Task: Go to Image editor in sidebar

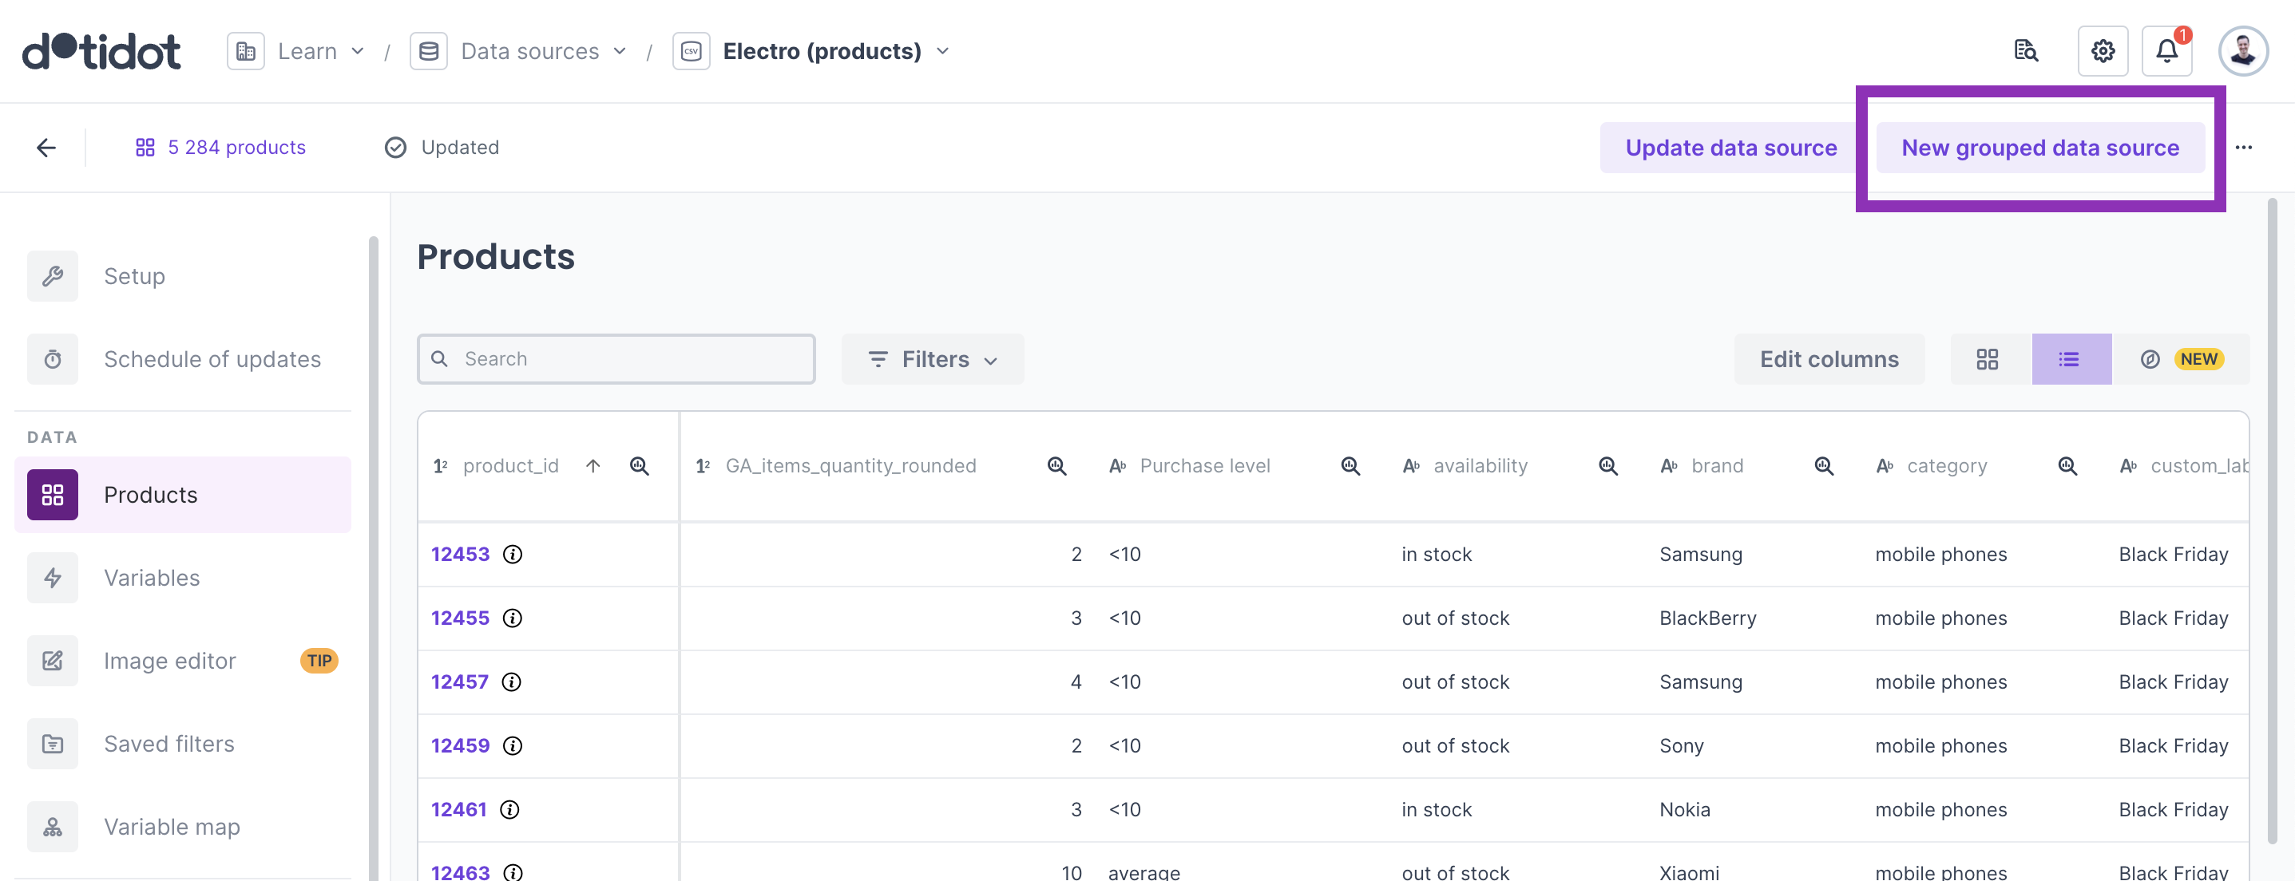Action: [x=169, y=660]
